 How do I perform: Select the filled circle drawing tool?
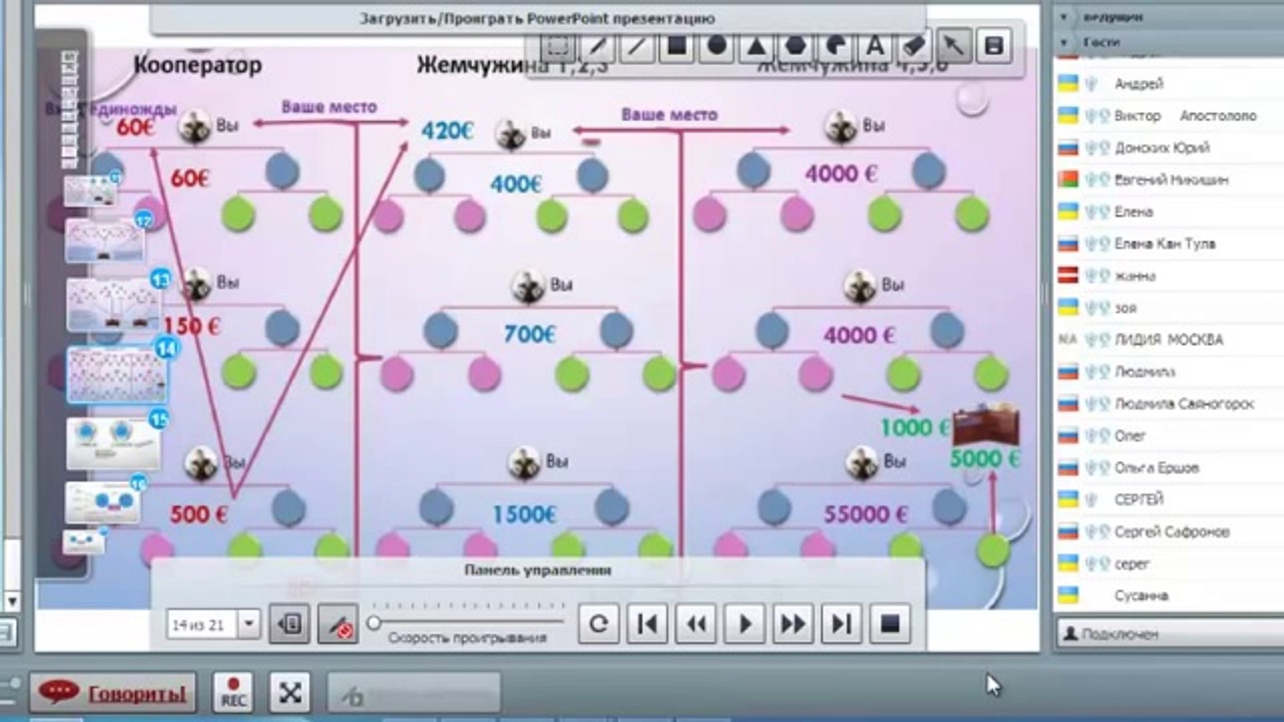[x=716, y=45]
